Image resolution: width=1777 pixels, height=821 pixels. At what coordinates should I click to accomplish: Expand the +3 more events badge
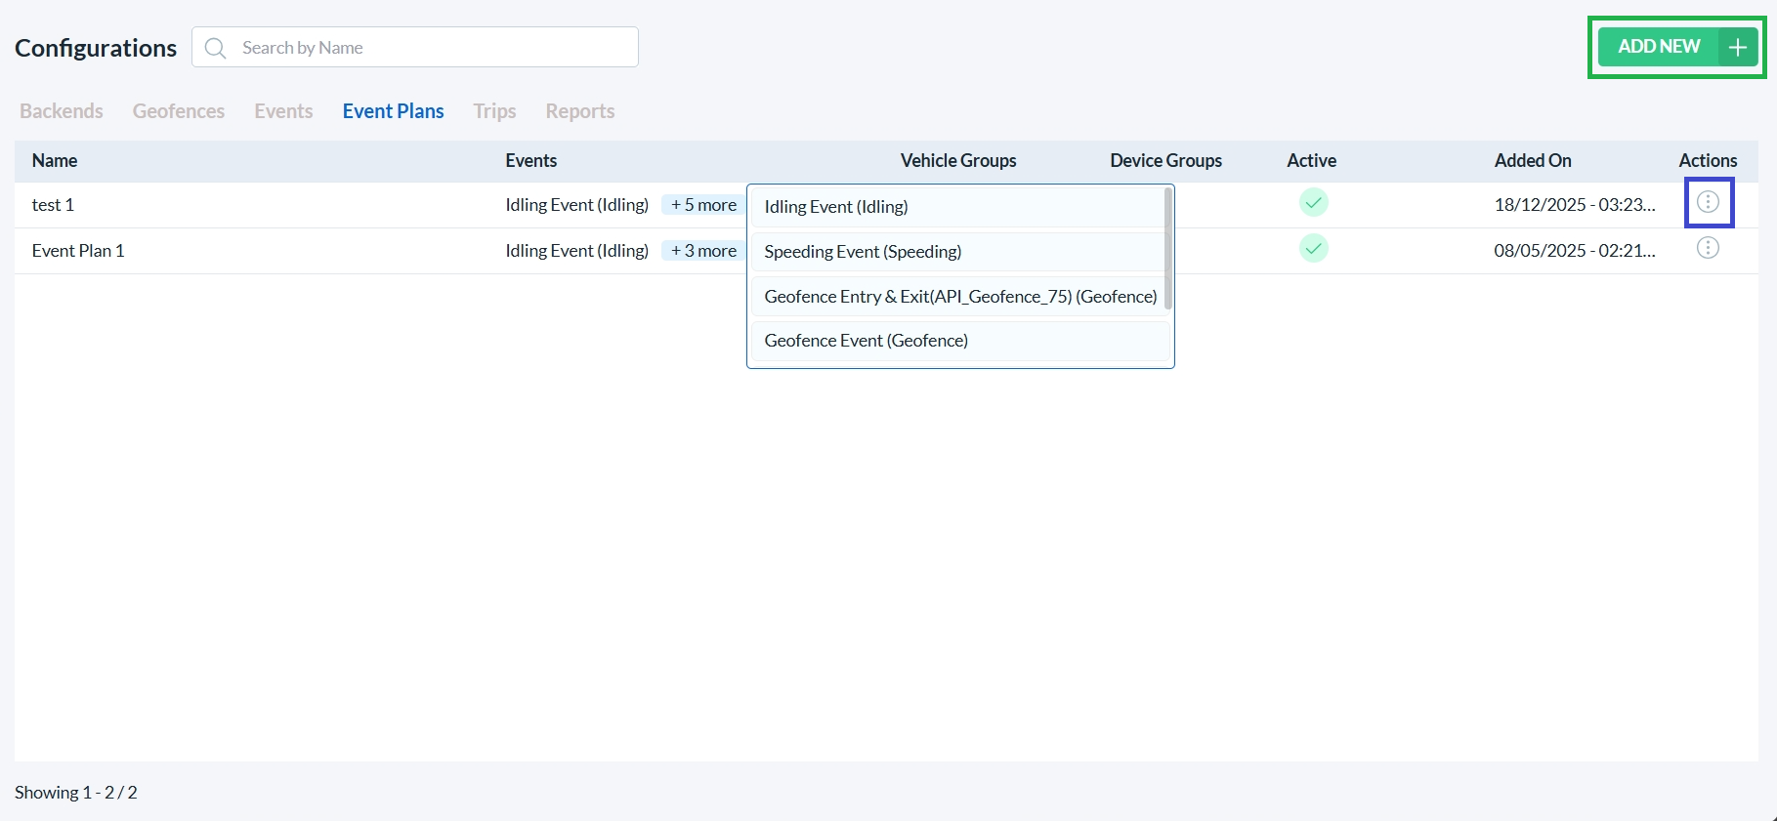703,251
